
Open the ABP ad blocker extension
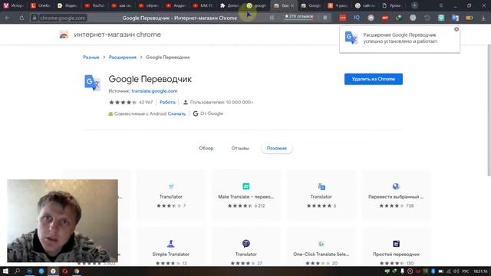(385, 18)
